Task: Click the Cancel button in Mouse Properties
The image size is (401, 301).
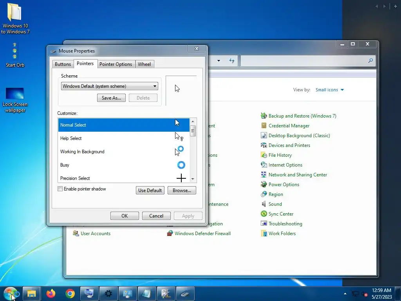Action: tap(156, 216)
